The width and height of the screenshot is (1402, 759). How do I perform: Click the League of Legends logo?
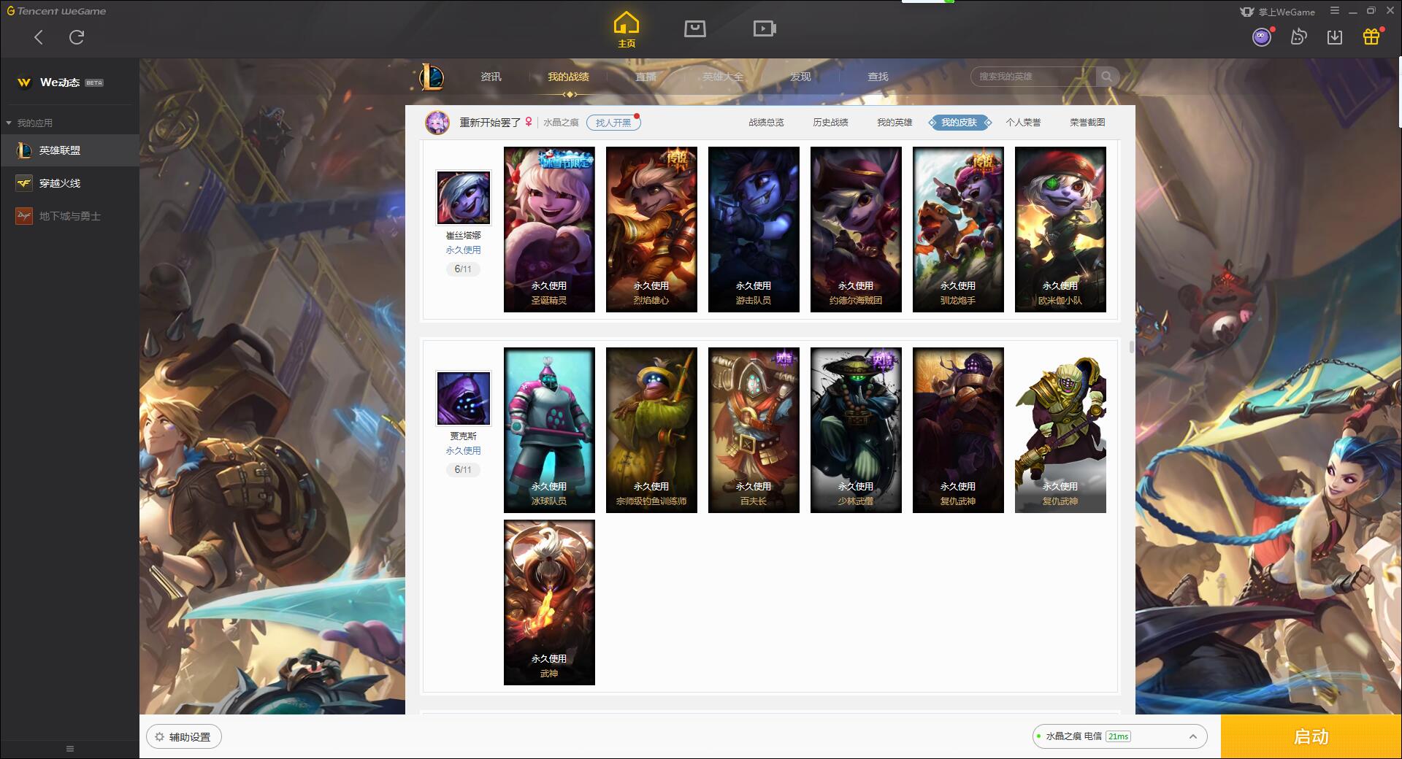[431, 77]
